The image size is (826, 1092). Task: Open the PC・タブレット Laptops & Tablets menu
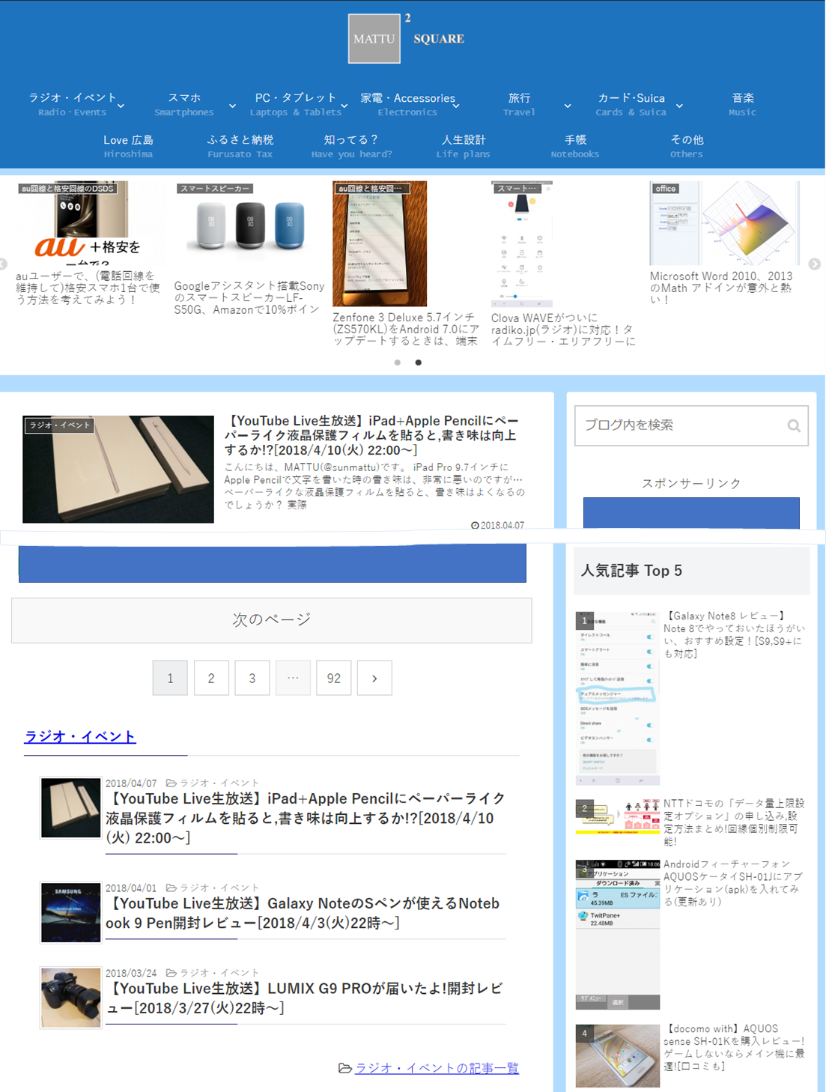click(x=296, y=104)
